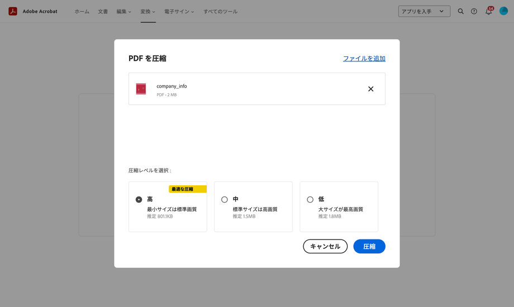Expand the 電子サイン dropdown menu
Image resolution: width=514 pixels, height=307 pixels.
click(x=179, y=11)
